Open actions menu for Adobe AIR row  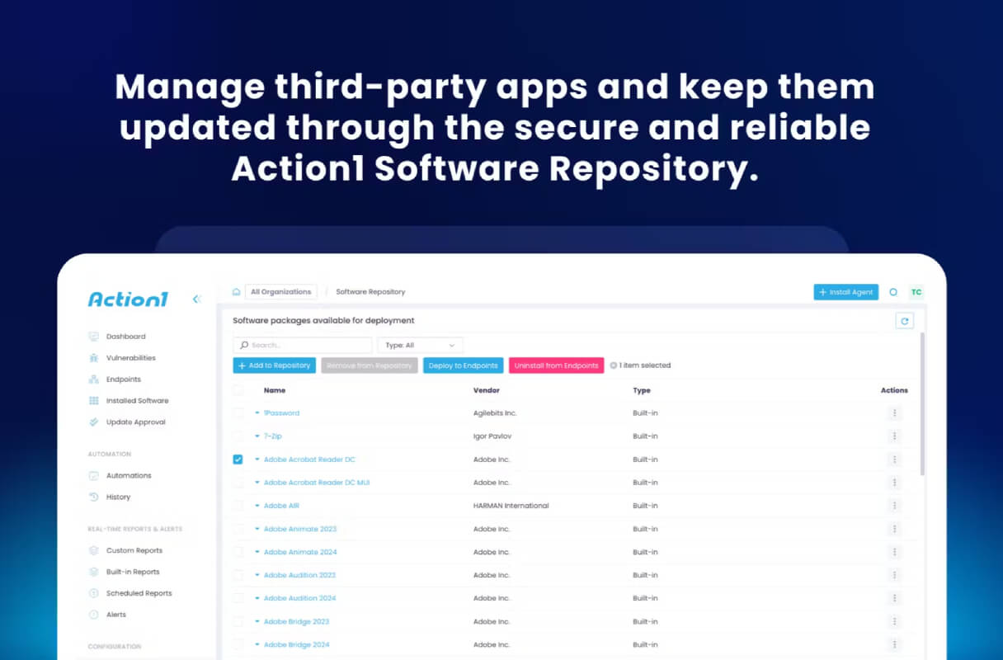pyautogui.click(x=894, y=506)
